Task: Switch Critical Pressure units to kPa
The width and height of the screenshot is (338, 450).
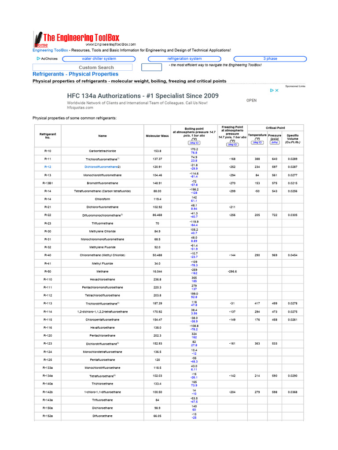Action: pos(275,142)
